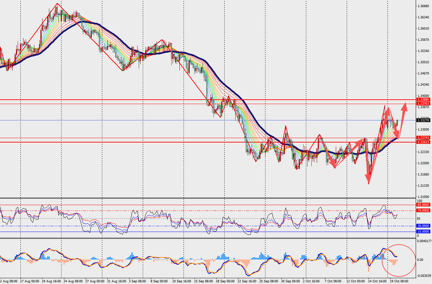The width and height of the screenshot is (432, 284).
Task: Select the black 1.33270 current price tag
Action: pos(424,120)
